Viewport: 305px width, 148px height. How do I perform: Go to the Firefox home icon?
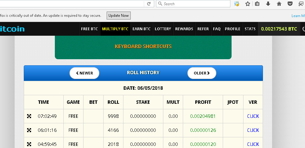pos(279,4)
